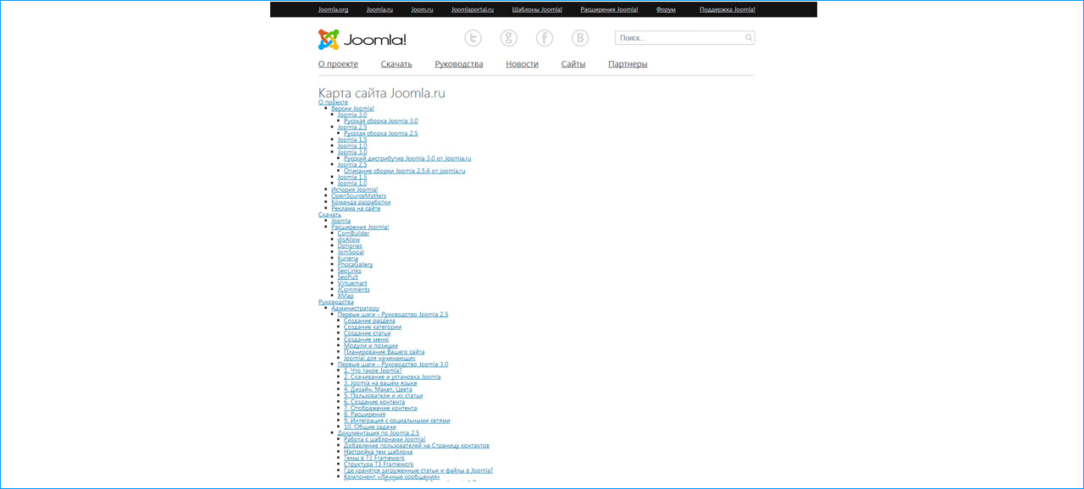
Task: Select Партнеры in main navigation menu
Action: pyautogui.click(x=628, y=64)
